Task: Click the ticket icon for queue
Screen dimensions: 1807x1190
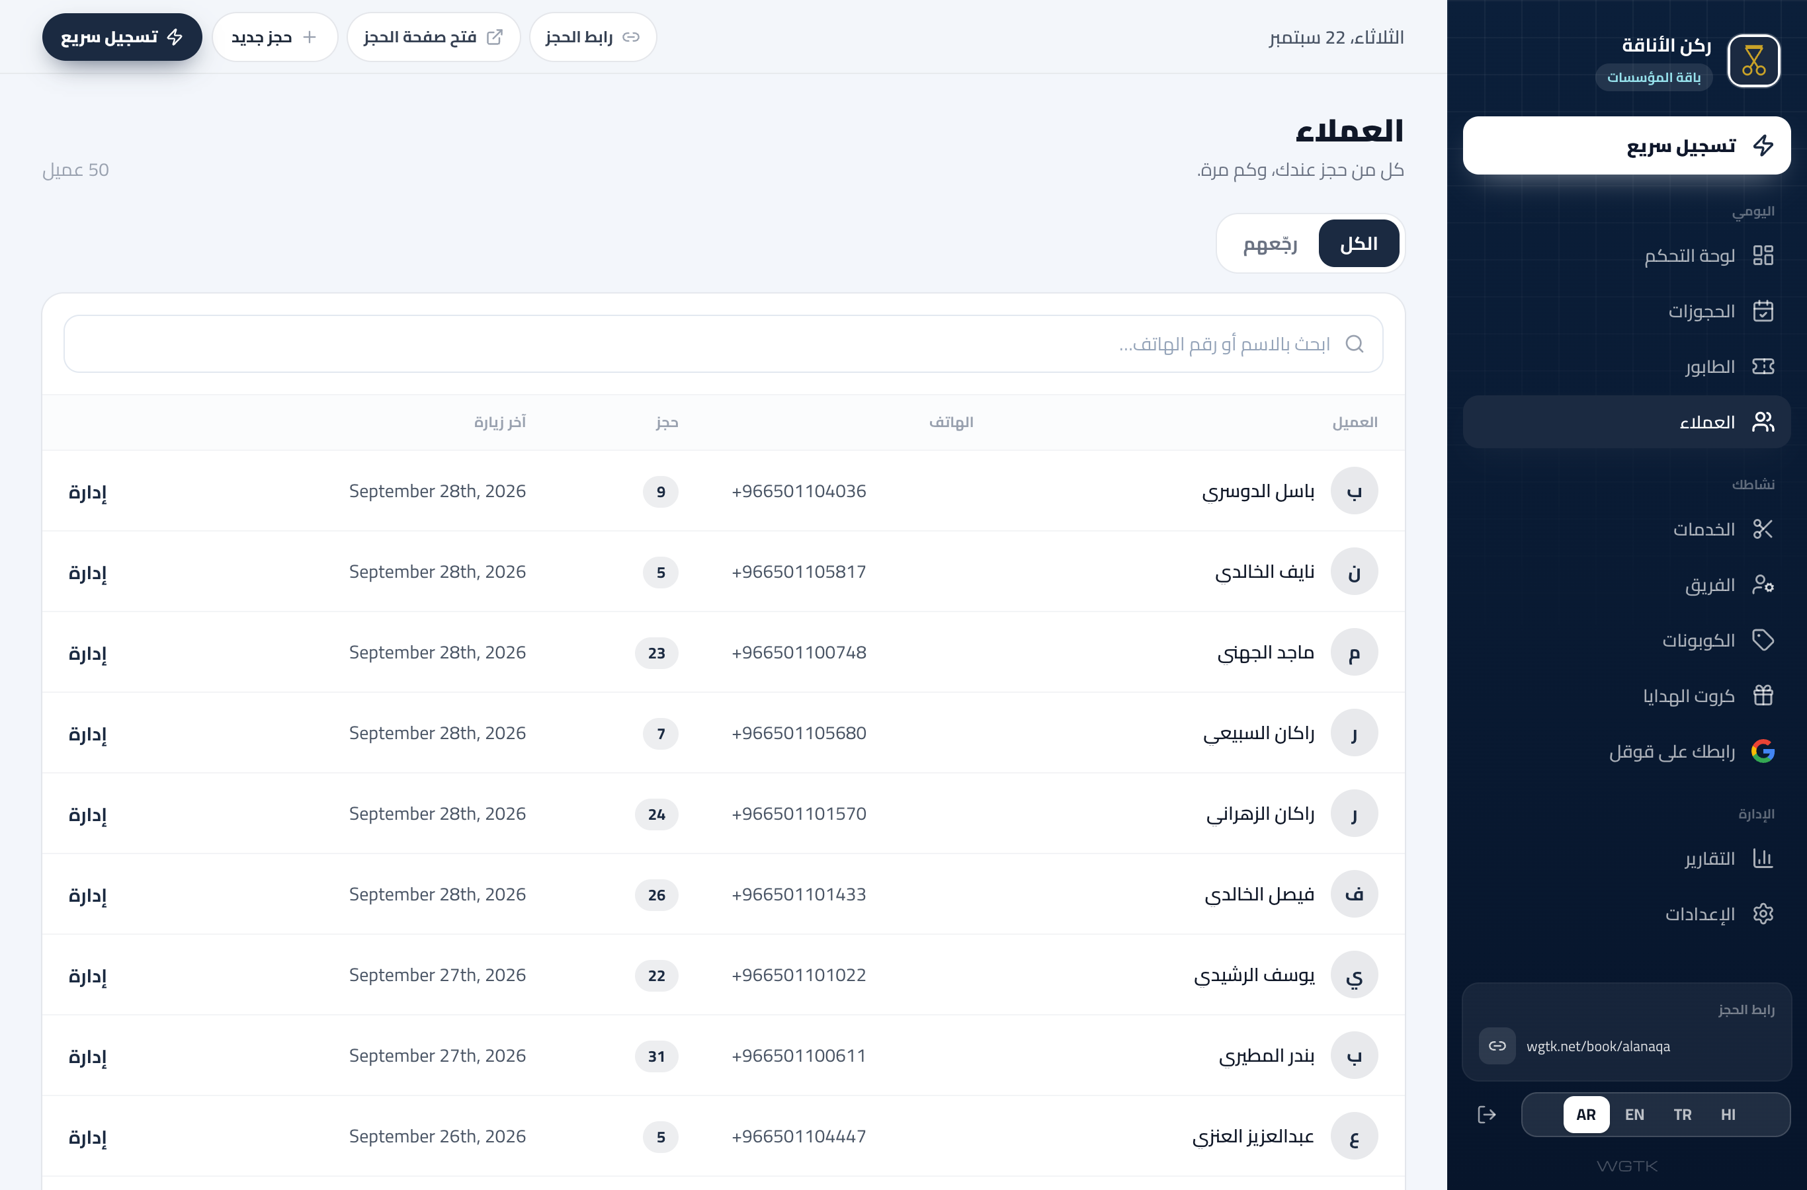Action: point(1763,366)
